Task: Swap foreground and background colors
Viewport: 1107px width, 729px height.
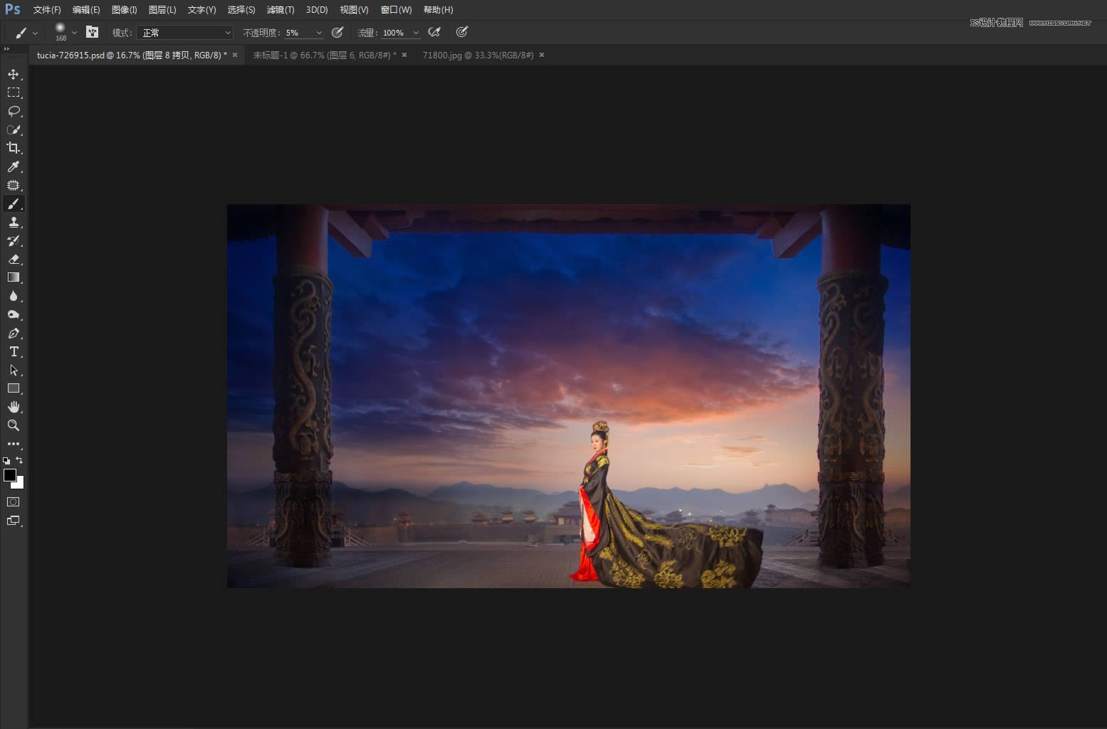Action: point(20,460)
